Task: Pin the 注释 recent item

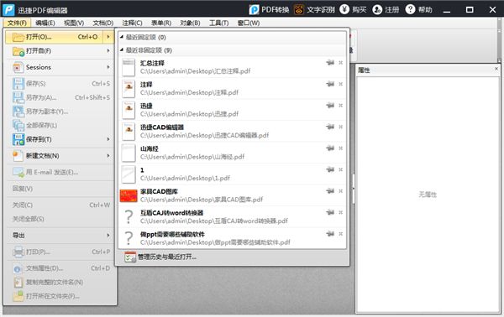Action: [330, 84]
